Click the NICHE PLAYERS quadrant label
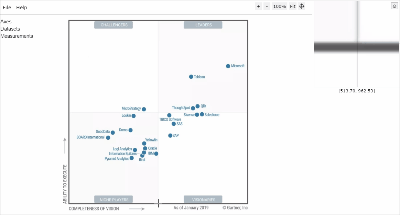The image size is (400, 215). click(x=113, y=200)
